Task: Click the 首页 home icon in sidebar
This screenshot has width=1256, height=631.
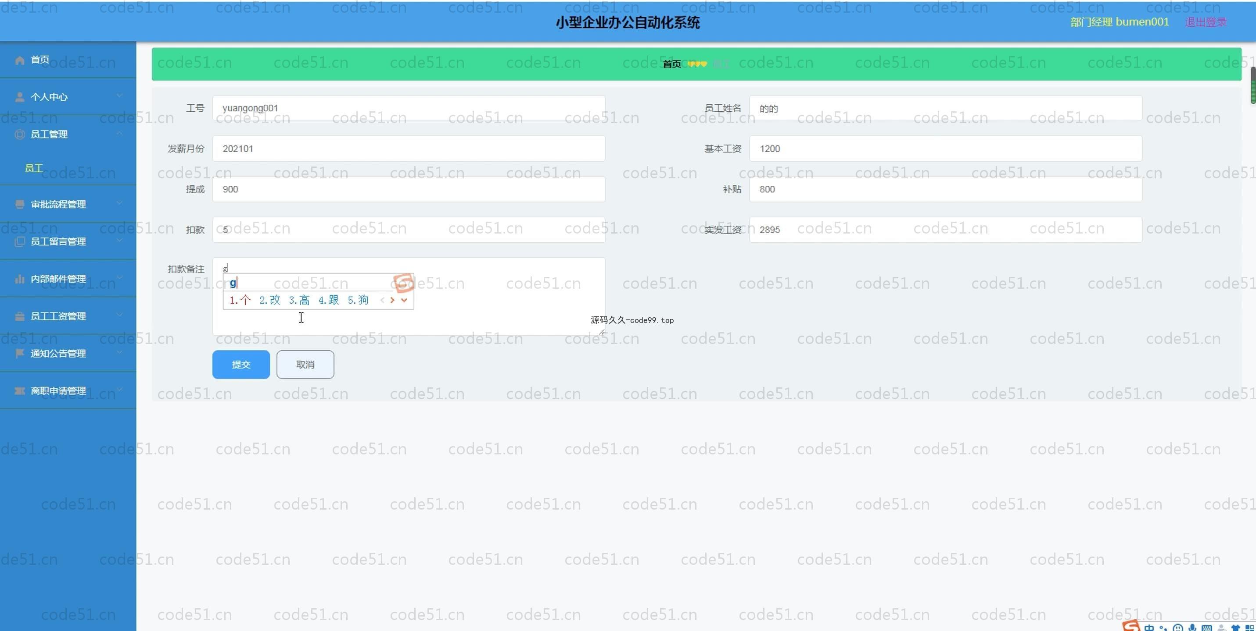Action: 19,60
